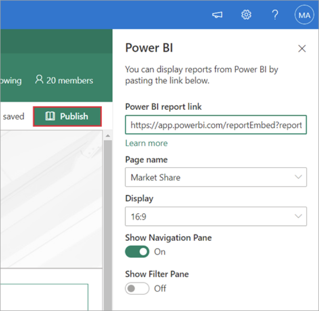319x311 pixels.
Task: Open the MA account avatar
Action: (x=304, y=15)
